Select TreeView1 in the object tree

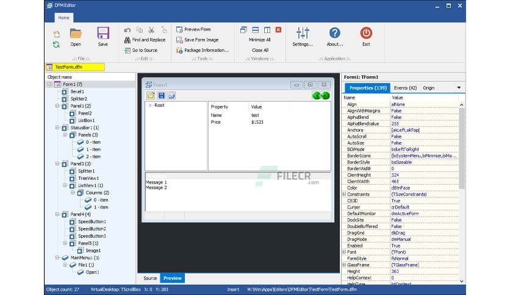coord(88,179)
